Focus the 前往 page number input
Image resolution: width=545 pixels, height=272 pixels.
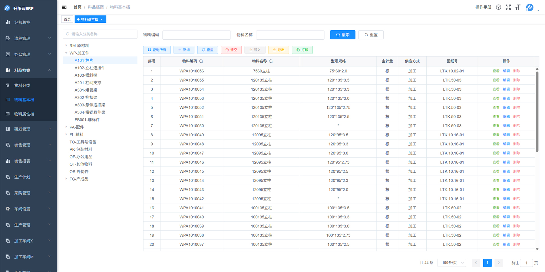click(526, 263)
